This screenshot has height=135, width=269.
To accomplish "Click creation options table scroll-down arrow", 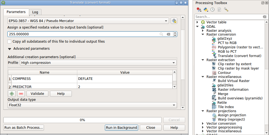I will [x=175, y=87].
